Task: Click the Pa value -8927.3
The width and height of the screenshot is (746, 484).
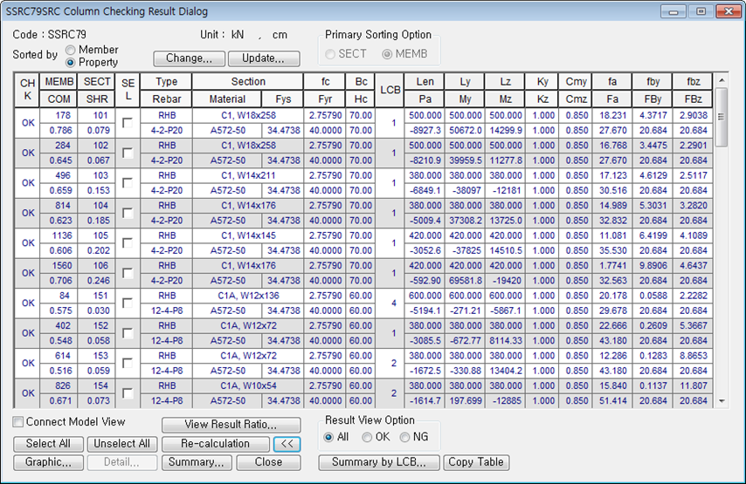Action: point(425,130)
